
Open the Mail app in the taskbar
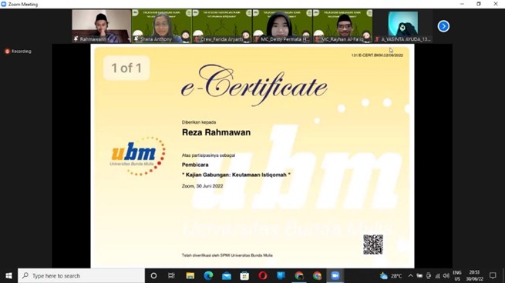pos(227,275)
